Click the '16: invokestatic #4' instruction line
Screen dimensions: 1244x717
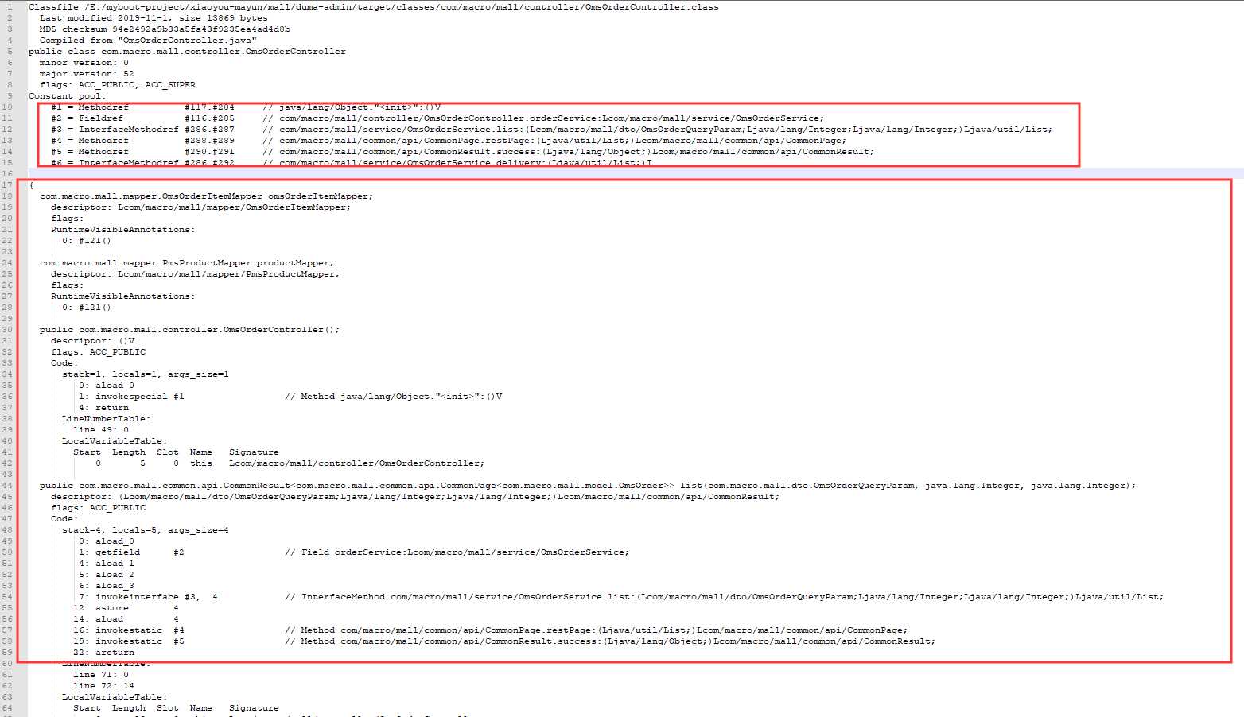[x=490, y=630]
